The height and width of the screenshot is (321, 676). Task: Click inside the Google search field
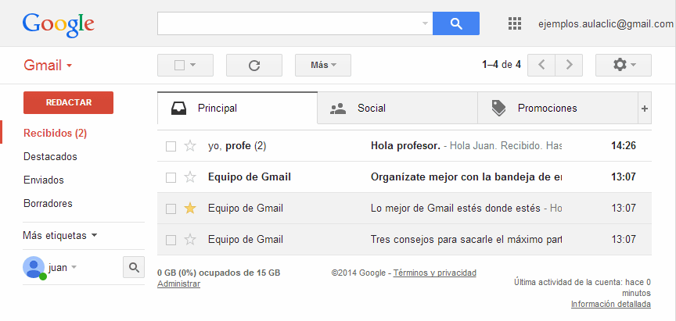click(x=289, y=23)
